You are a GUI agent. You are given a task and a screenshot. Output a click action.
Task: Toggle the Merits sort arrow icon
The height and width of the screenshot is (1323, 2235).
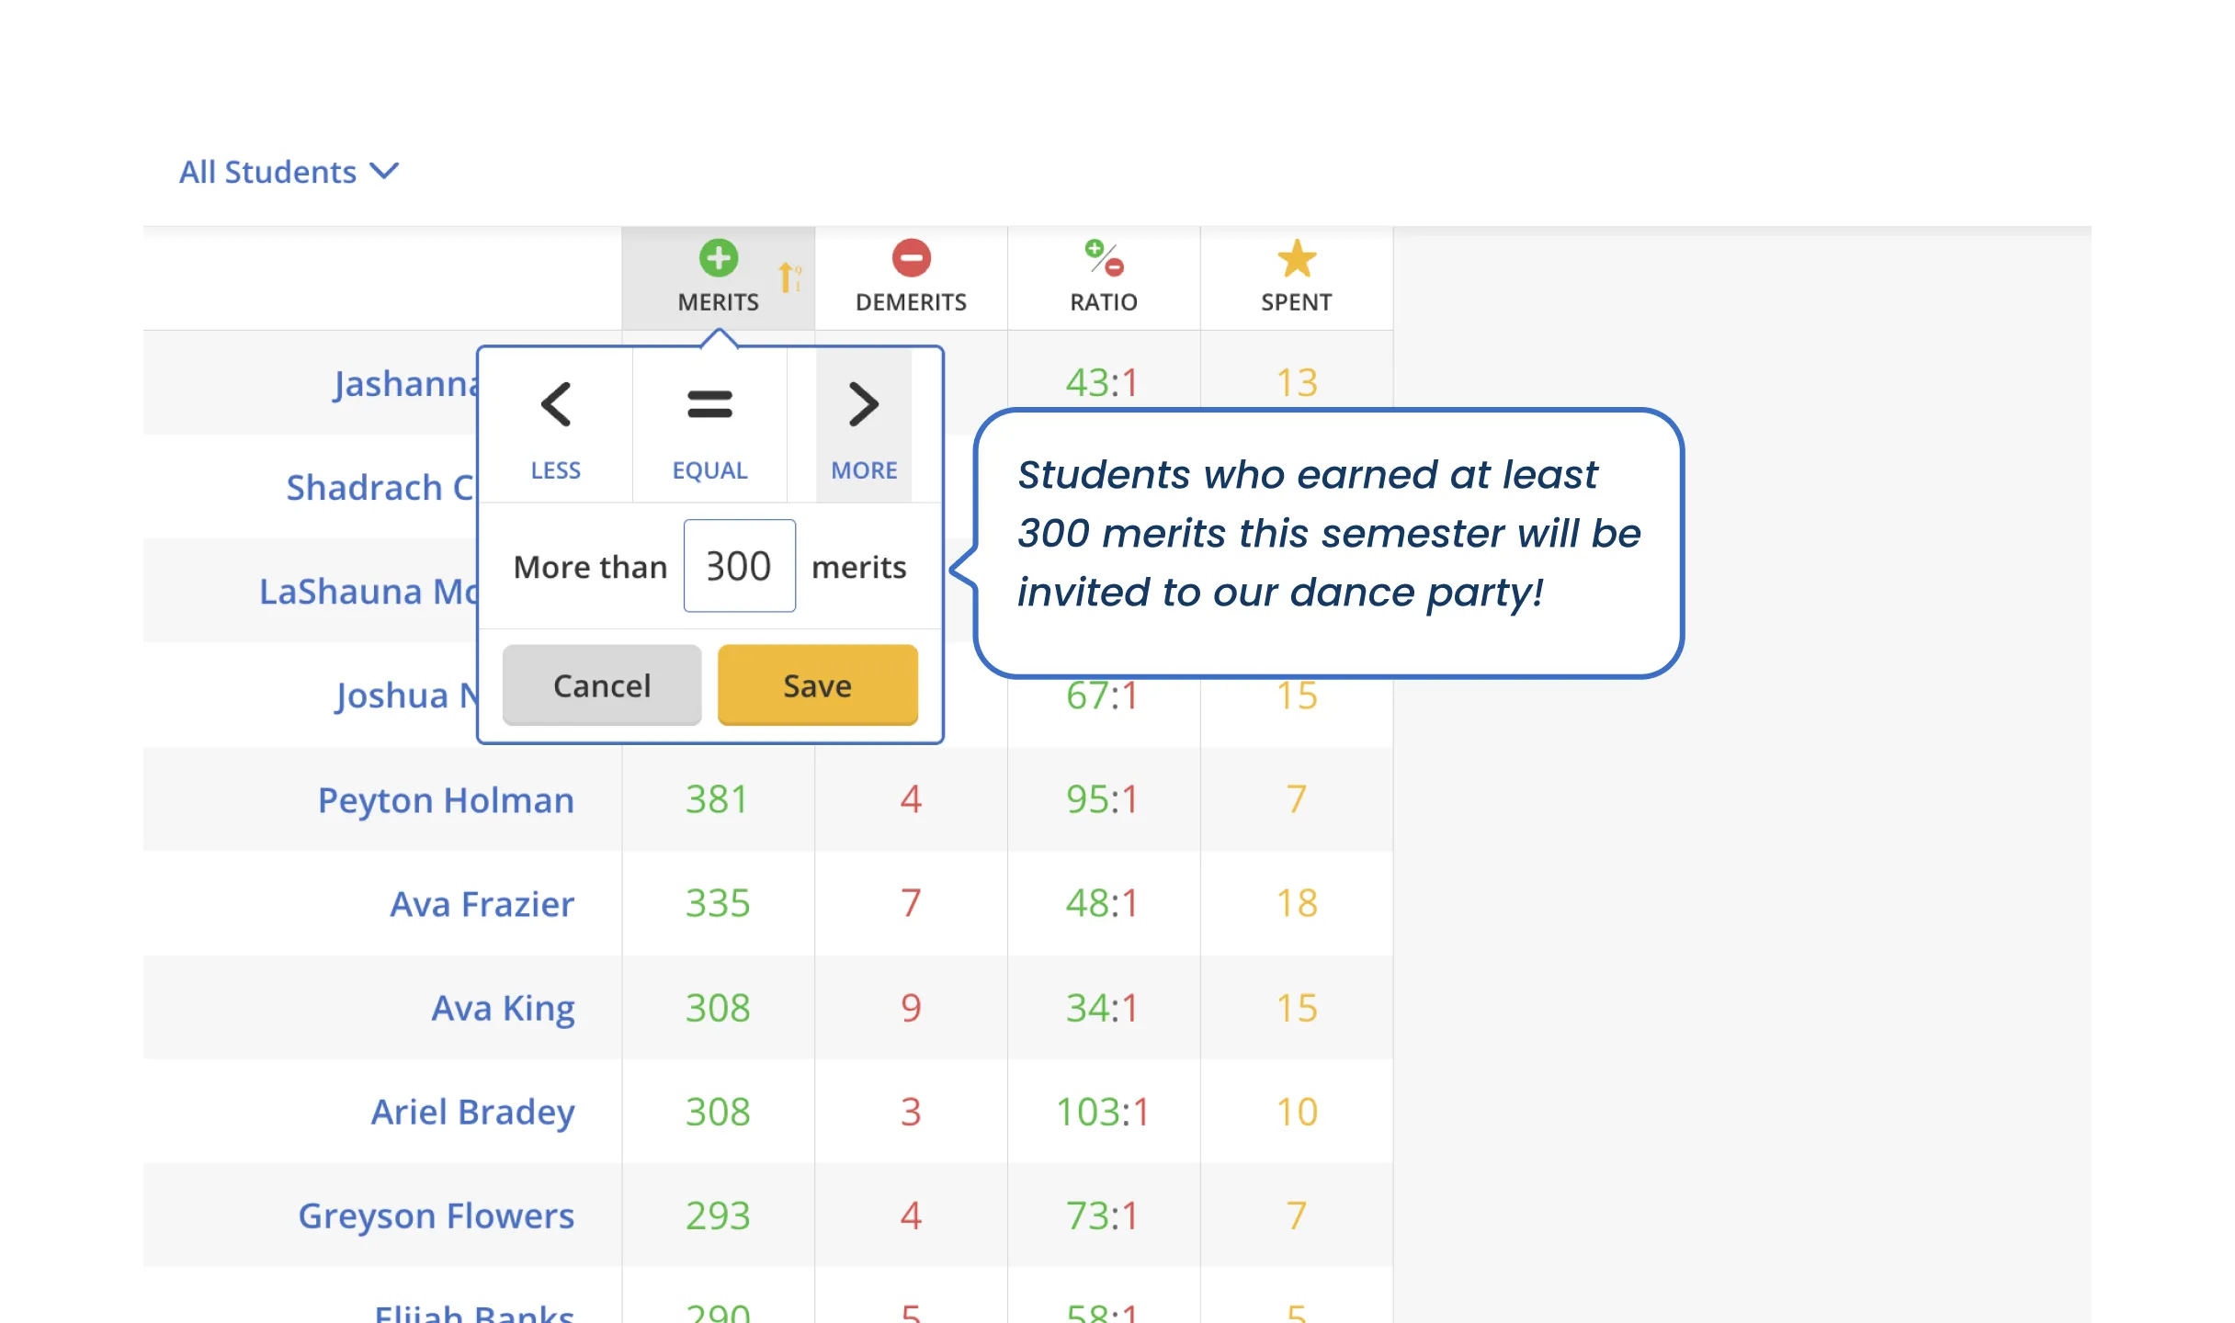(x=789, y=277)
